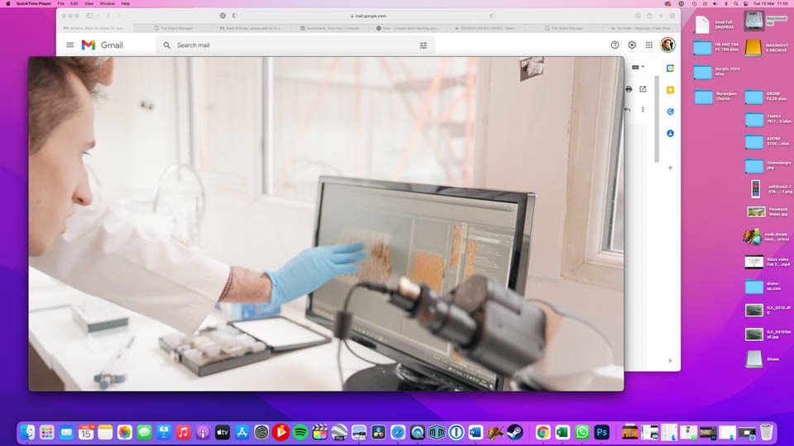794x446 pixels.
Task: Open QuickTime Player menu
Action: point(33,3)
